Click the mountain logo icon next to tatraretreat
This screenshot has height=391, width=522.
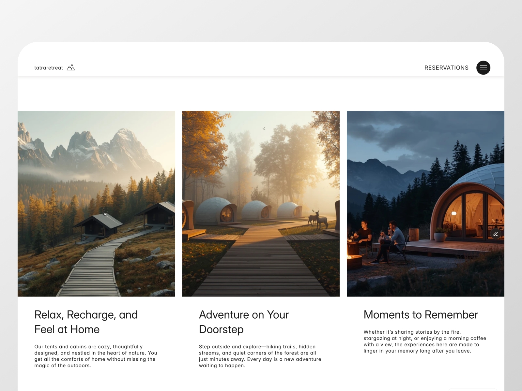tap(71, 67)
